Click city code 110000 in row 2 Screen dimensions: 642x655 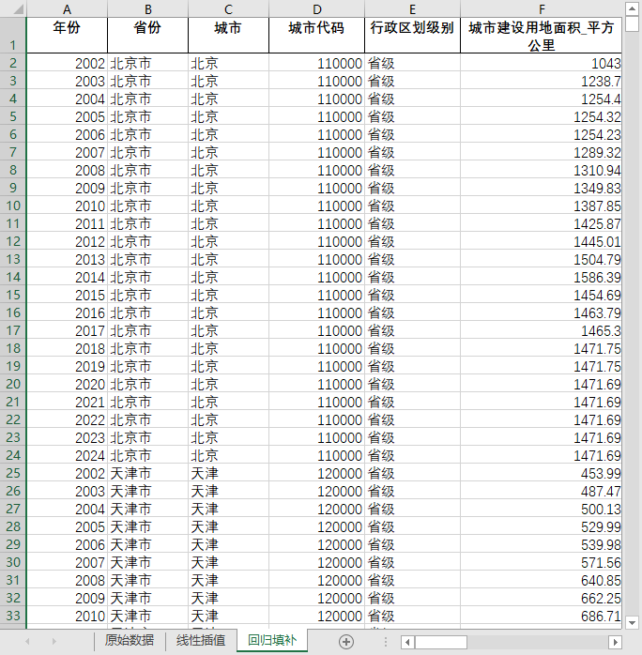pyautogui.click(x=316, y=63)
